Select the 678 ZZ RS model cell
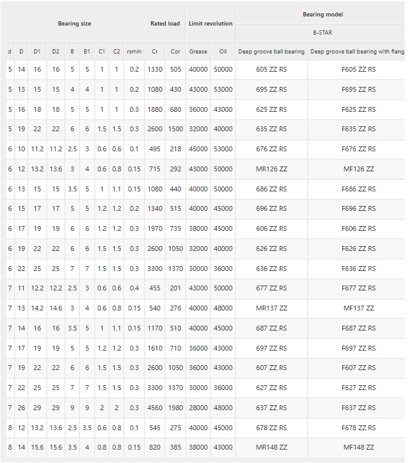Image resolution: width=409 pixels, height=463 pixels. pos(271,428)
